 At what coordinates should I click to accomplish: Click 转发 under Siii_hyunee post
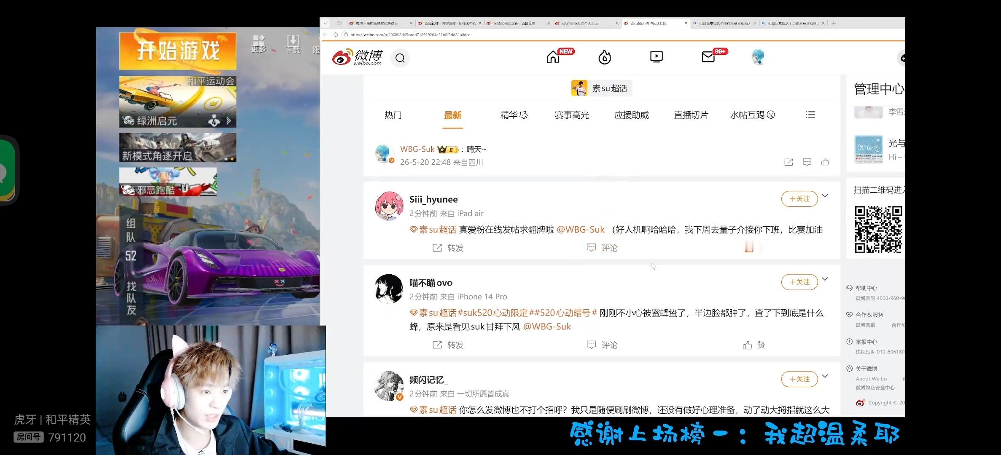(448, 248)
